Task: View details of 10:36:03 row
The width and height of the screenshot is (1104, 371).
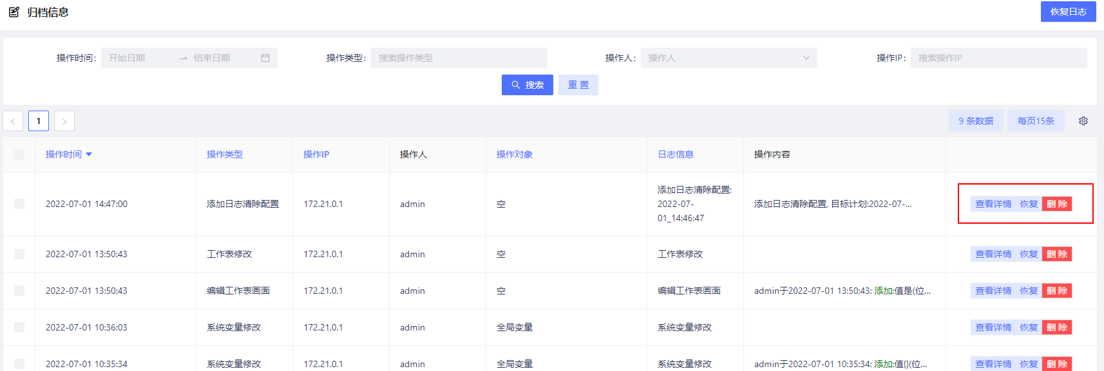Action: (993, 327)
